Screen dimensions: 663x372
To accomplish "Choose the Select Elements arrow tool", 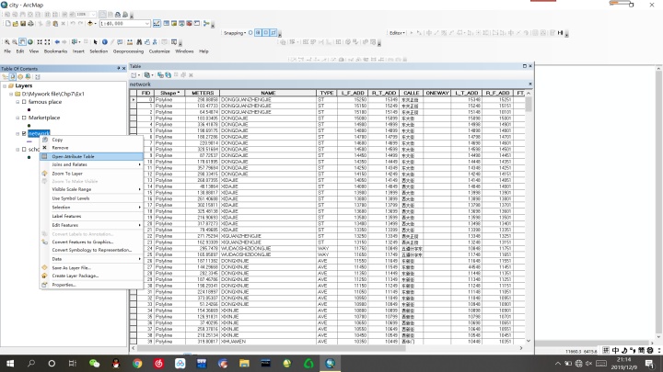I will coord(95,42).
